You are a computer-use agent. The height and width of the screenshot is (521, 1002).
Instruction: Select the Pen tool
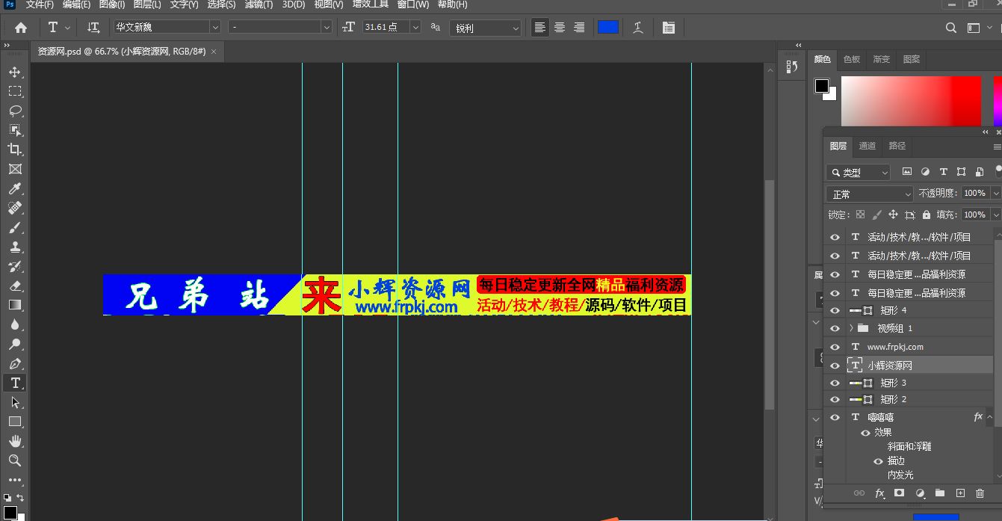[x=15, y=363]
